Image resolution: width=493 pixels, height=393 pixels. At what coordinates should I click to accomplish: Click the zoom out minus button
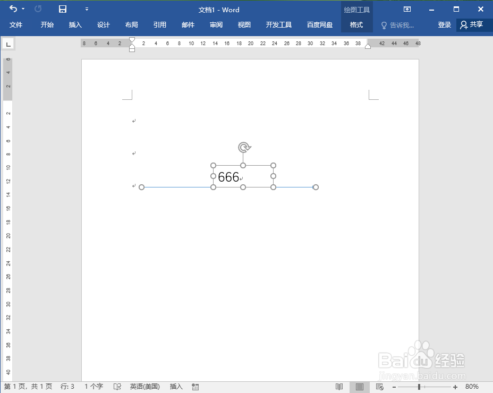click(x=394, y=387)
